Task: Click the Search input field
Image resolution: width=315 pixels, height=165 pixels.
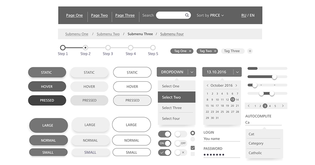Action: (173, 15)
